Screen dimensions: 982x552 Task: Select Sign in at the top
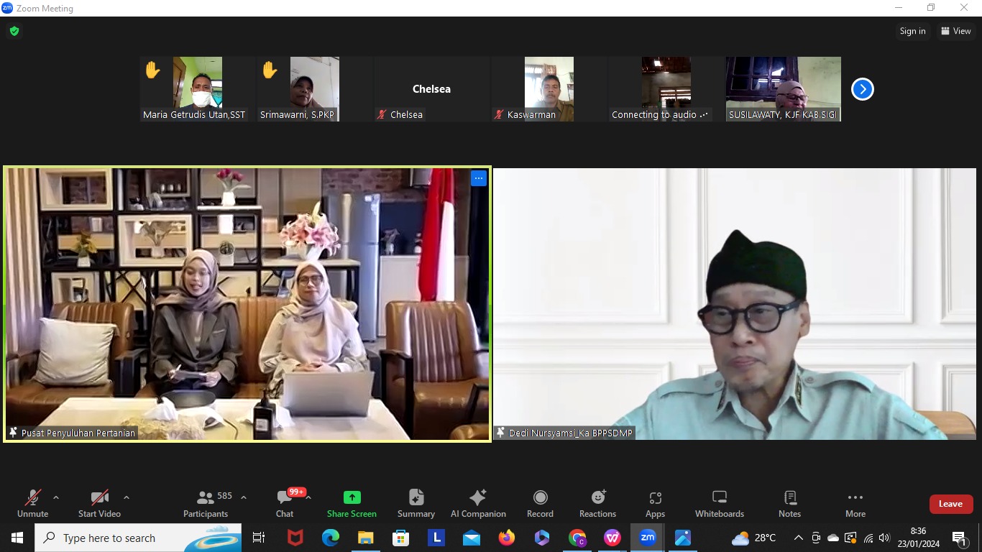pos(912,31)
